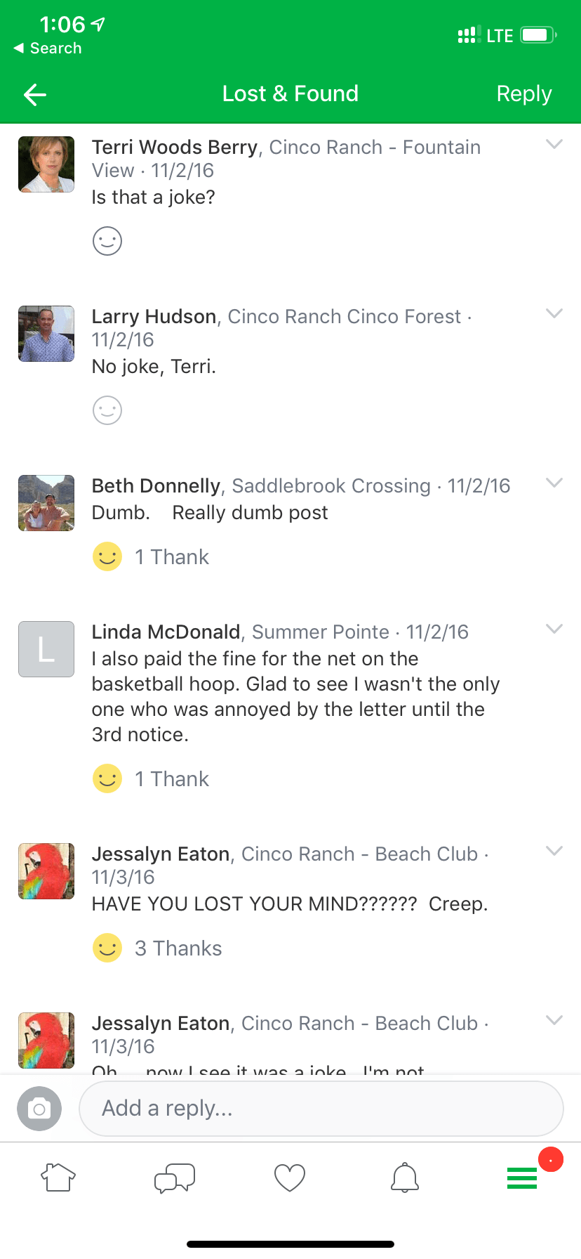Open the hamburger menu with red badge
581x1259 pixels.
pyautogui.click(x=522, y=1178)
